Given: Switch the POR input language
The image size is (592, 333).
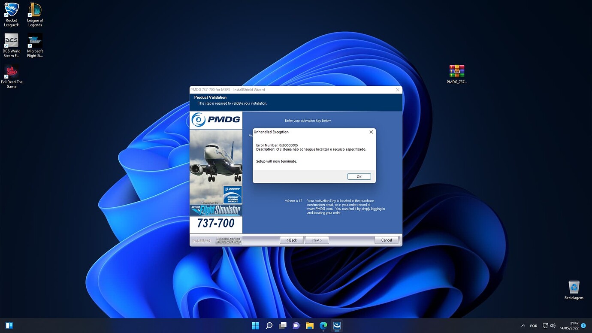Looking at the screenshot, I should (x=534, y=326).
